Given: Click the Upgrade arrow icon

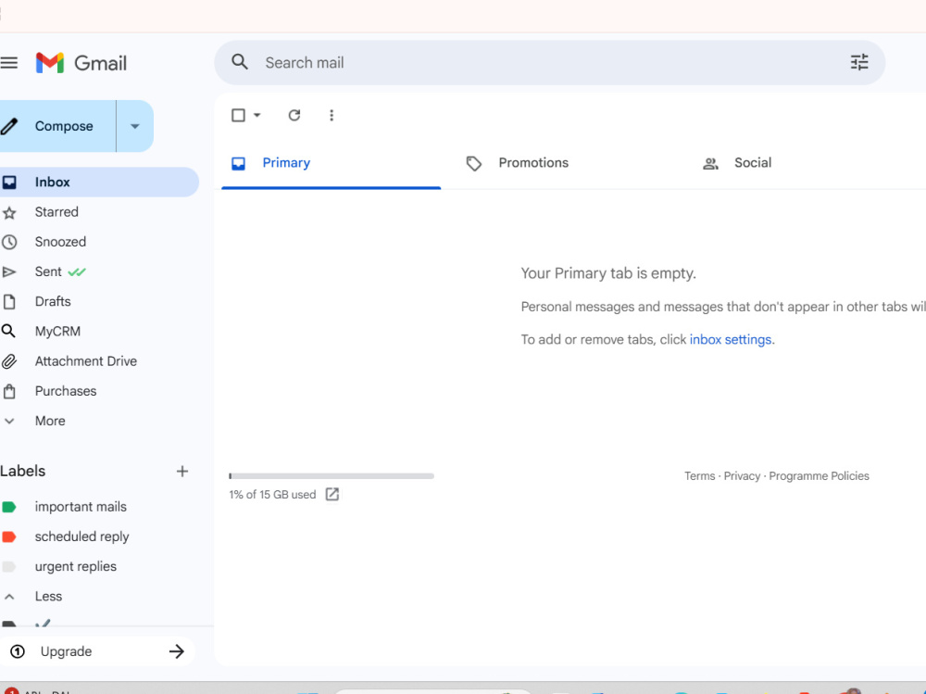Looking at the screenshot, I should (x=176, y=651).
